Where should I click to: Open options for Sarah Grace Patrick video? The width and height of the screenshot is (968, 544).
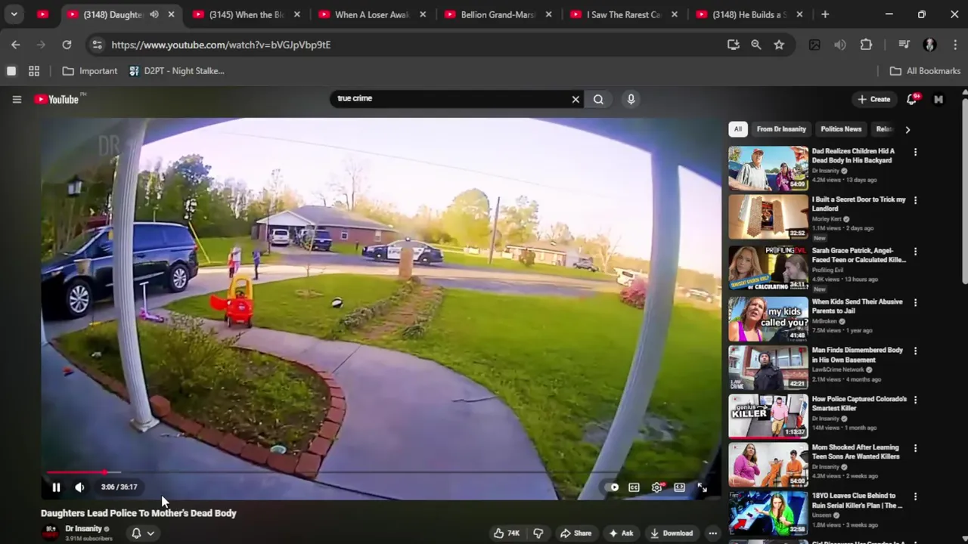915,252
